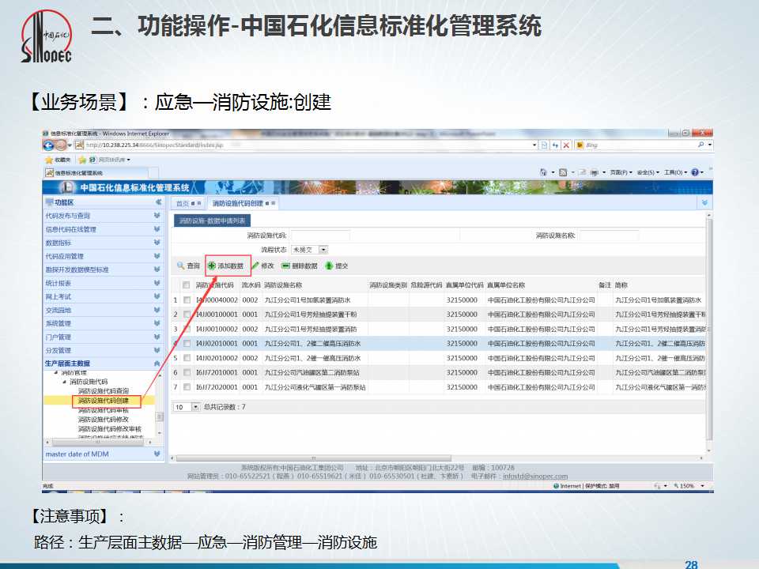Click the 添加数据 add data button
This screenshot has height=569, width=759.
click(226, 266)
